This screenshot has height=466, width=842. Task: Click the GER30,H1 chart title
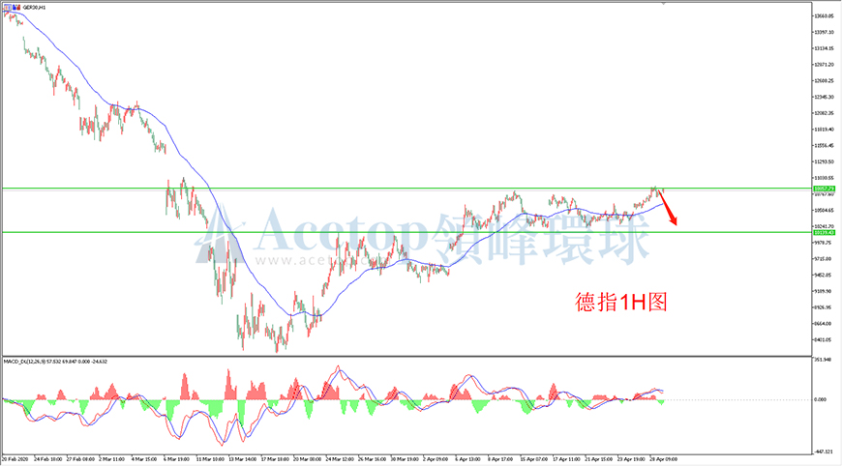pyautogui.click(x=35, y=8)
